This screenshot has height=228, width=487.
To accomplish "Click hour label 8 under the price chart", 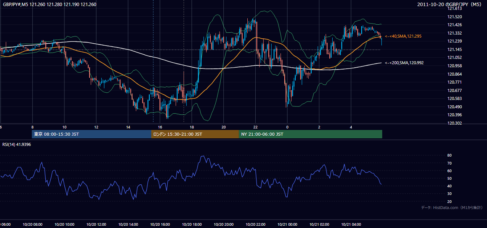I will point(32,127).
